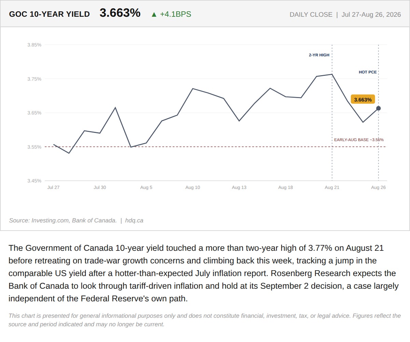Click the "2-YR HIGH" annotation label
Screen dimensions: 410x342
319,55
